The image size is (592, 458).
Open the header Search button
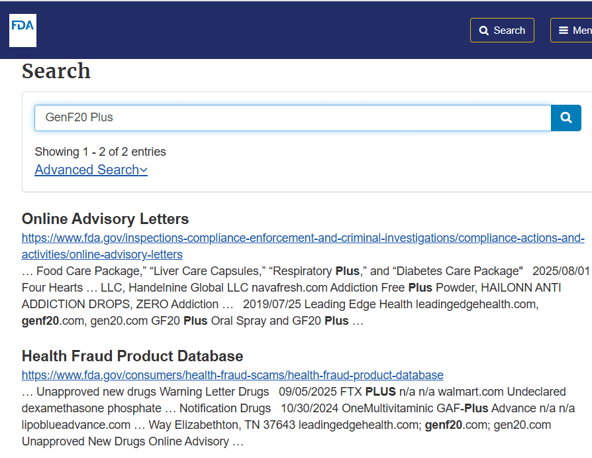pos(502,30)
